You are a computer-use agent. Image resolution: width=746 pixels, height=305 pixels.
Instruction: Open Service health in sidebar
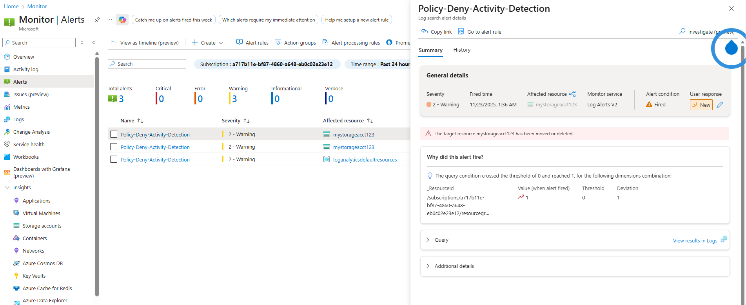pyautogui.click(x=29, y=144)
